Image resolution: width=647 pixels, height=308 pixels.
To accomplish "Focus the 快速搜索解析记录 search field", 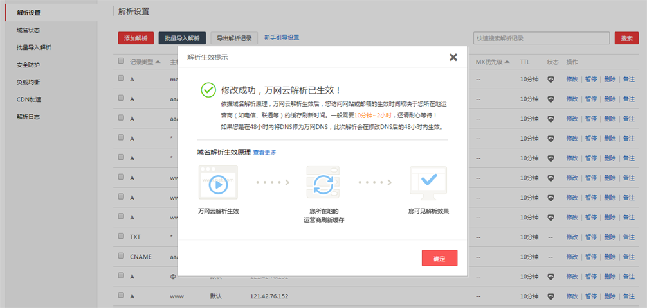I will [540, 38].
